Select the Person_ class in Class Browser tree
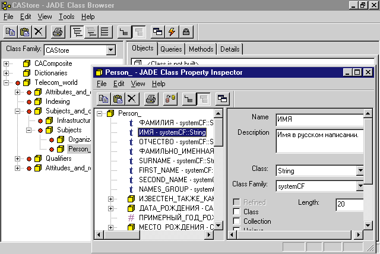The width and height of the screenshot is (380, 254). coord(79,149)
